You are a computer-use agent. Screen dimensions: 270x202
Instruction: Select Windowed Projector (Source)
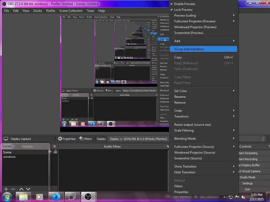[x=203, y=153]
